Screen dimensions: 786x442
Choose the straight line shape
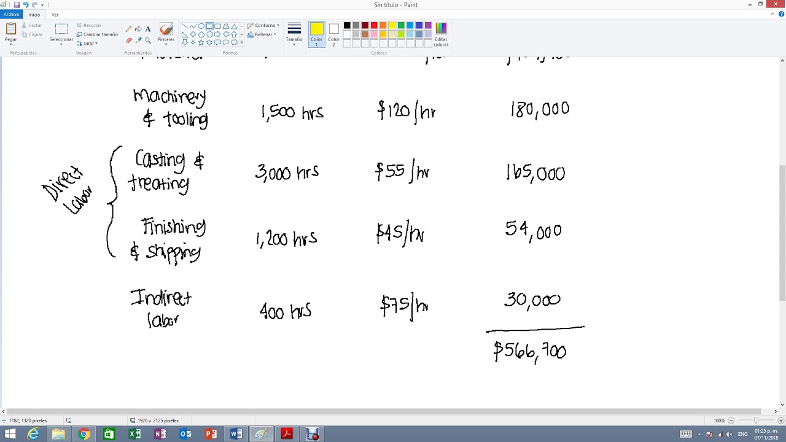pos(185,26)
